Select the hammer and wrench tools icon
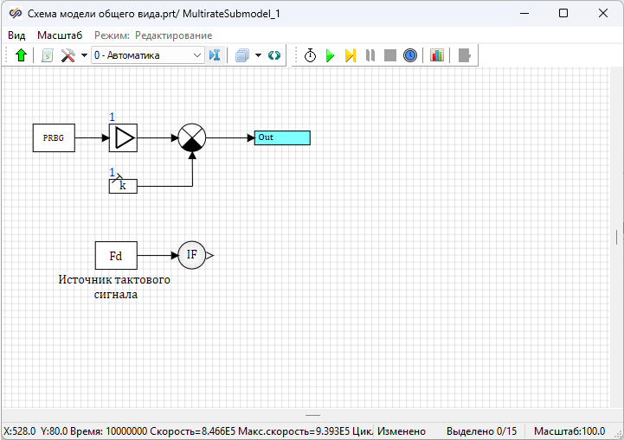 pos(68,55)
